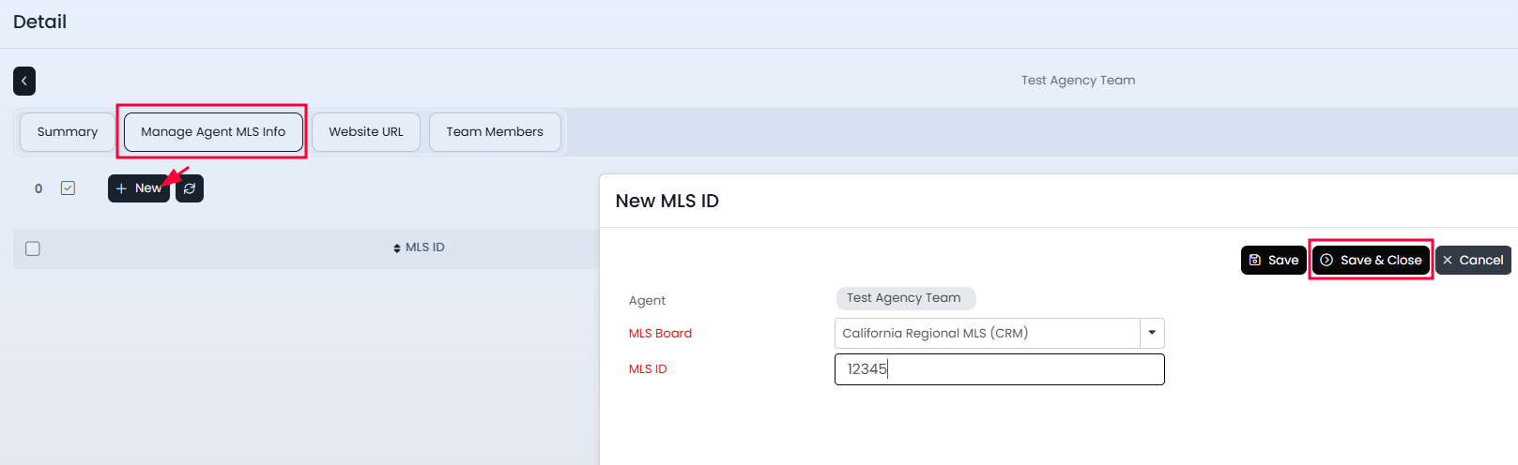Click the refresh icon next to New

pos(190,188)
